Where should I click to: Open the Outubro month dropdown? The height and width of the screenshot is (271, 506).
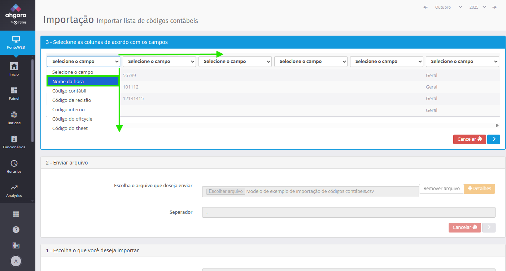click(449, 7)
